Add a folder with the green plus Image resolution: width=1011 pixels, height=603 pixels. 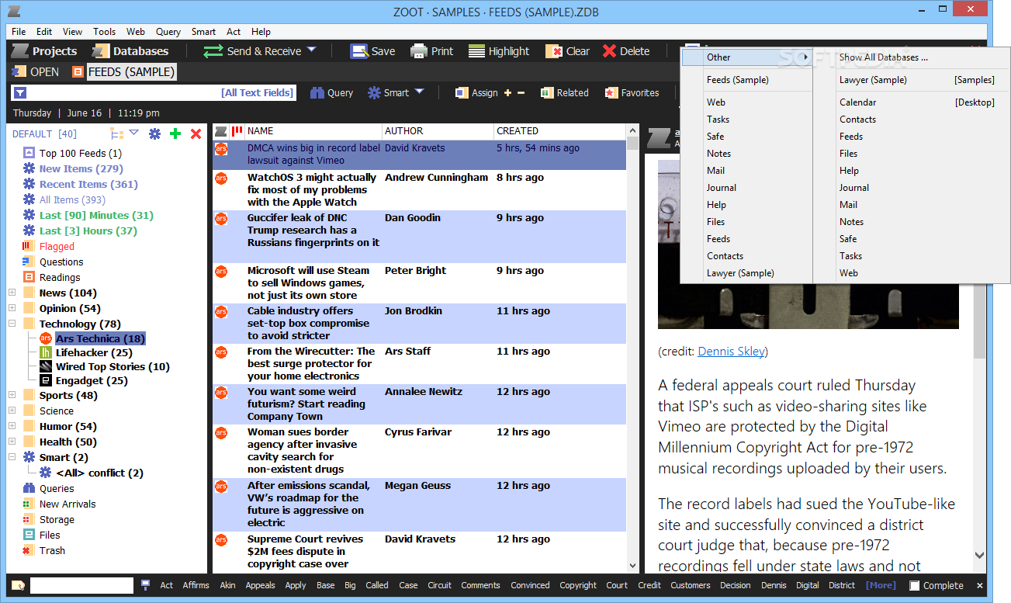[175, 133]
